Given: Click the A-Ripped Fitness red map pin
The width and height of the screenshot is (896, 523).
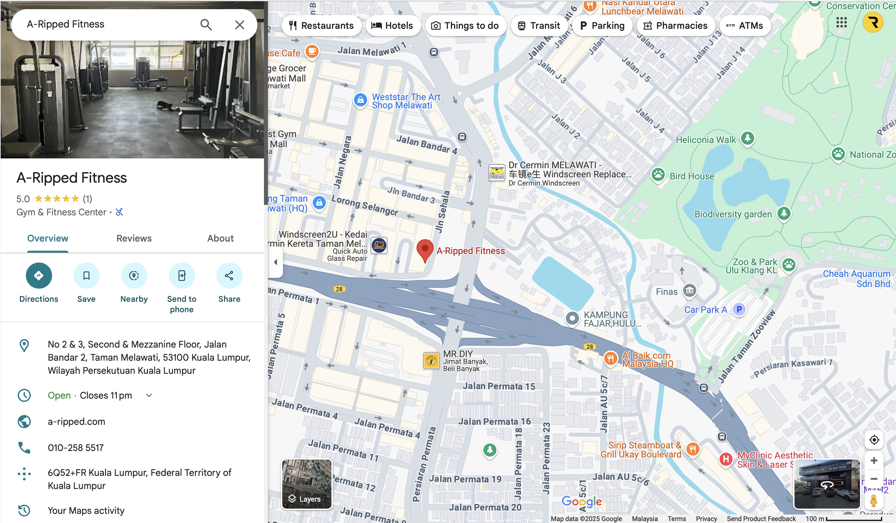Looking at the screenshot, I should 424,251.
